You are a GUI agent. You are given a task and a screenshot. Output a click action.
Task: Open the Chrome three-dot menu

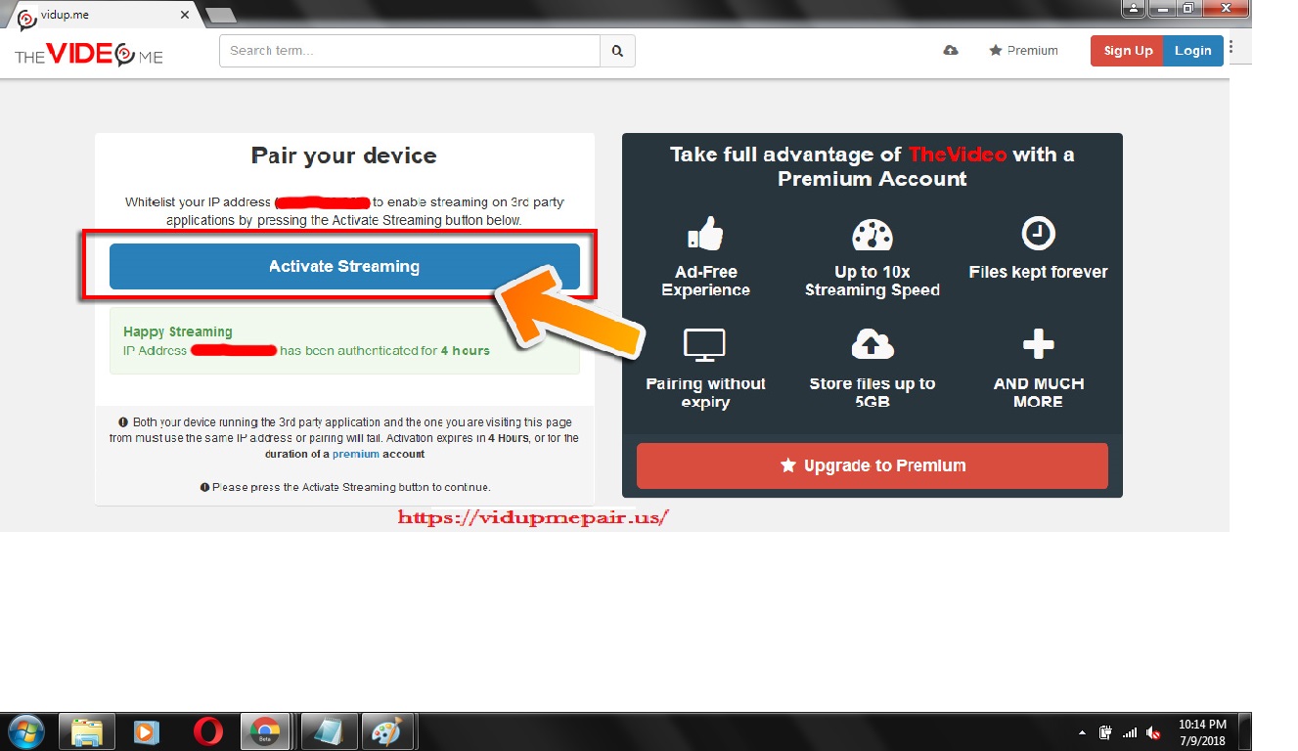[1231, 47]
